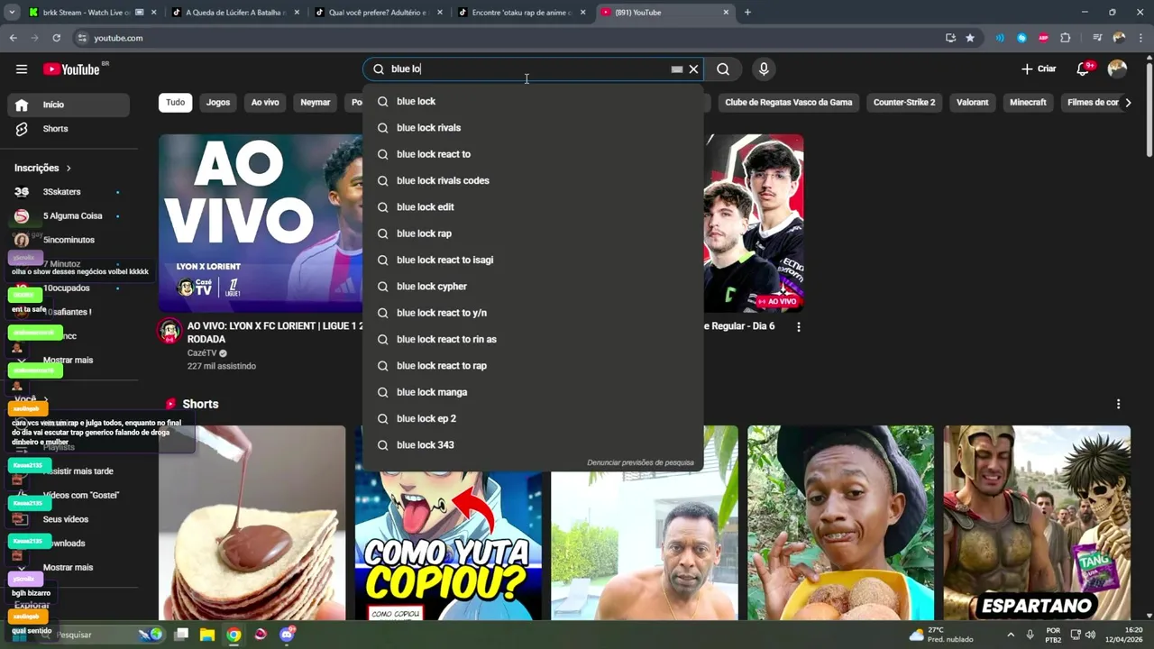Open the extensions puzzle icon
The width and height of the screenshot is (1154, 649).
pos(1066,38)
